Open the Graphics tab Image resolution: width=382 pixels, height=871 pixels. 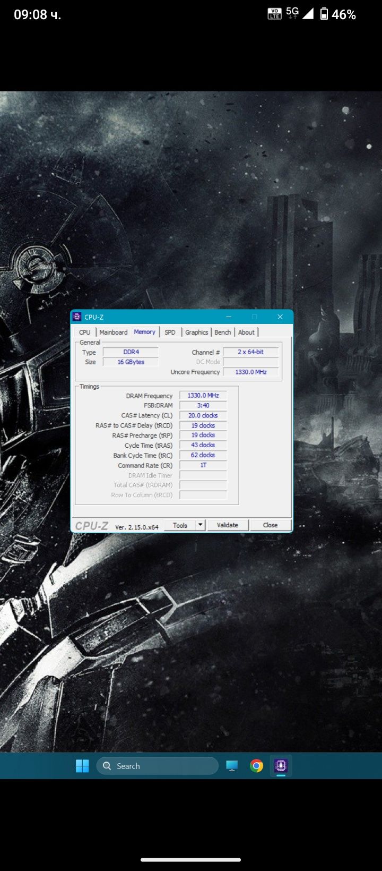197,332
